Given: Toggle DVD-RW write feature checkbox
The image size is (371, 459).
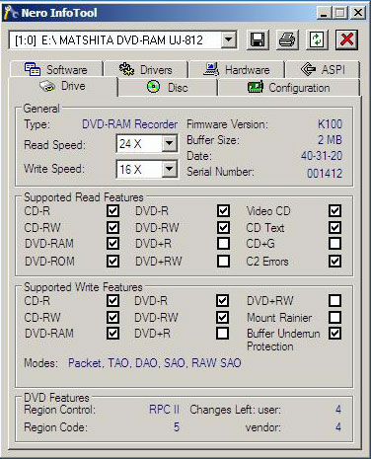Looking at the screenshot, I should coord(222,318).
